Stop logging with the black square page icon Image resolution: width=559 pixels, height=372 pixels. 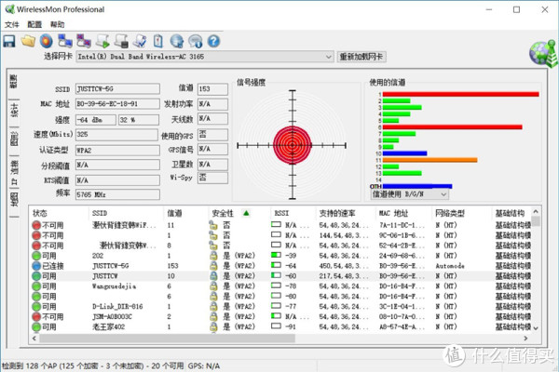[x=121, y=41]
